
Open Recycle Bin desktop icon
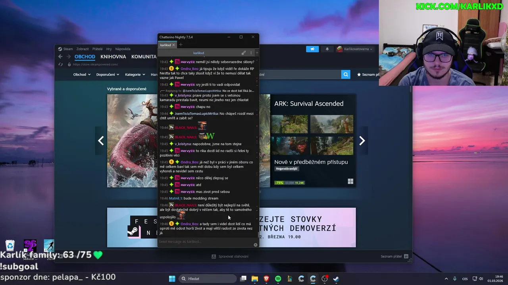(10, 246)
